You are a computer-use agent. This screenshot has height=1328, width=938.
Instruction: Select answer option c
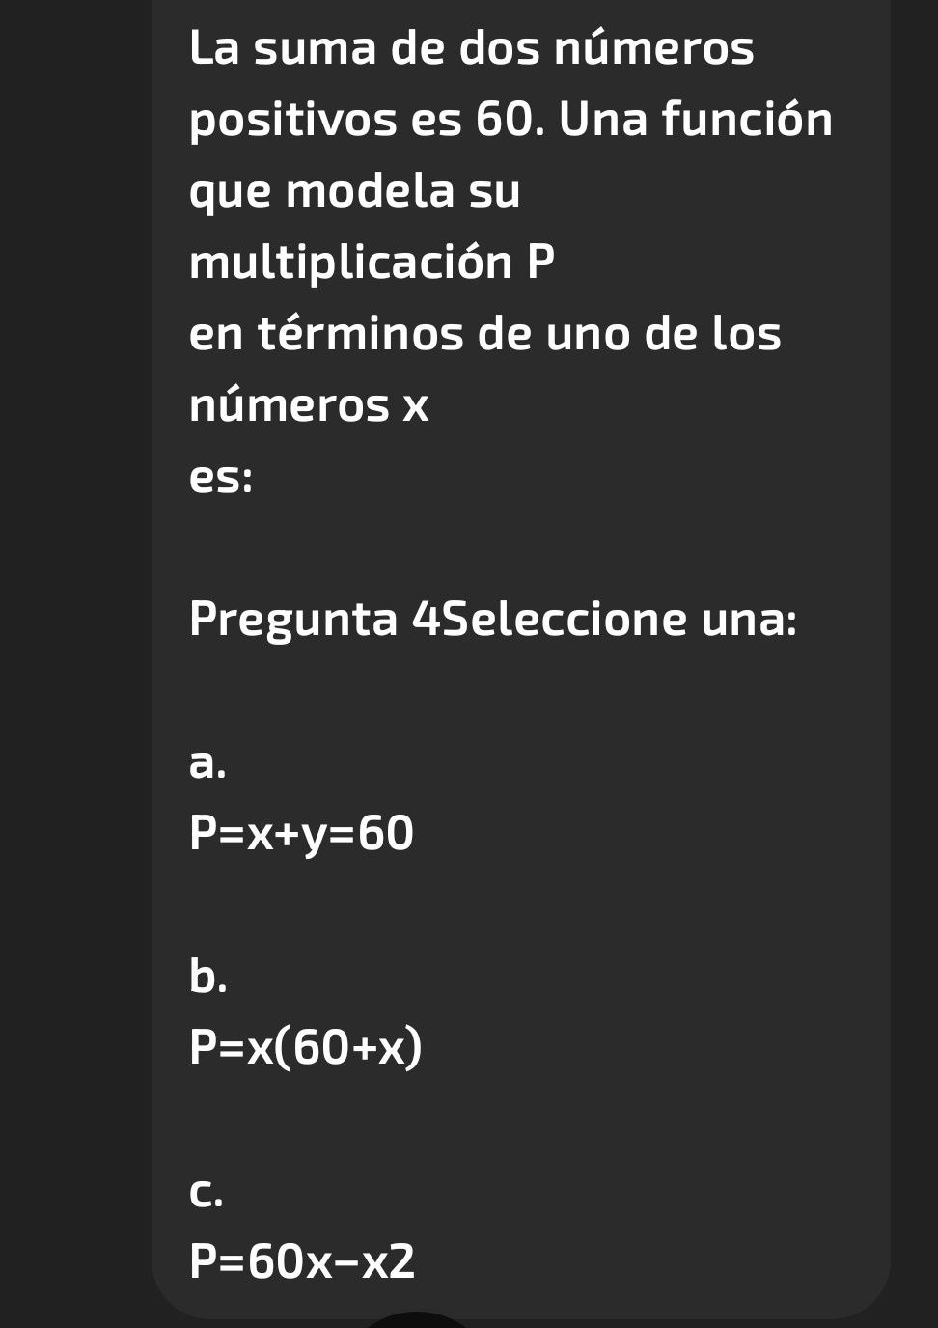207,1192
